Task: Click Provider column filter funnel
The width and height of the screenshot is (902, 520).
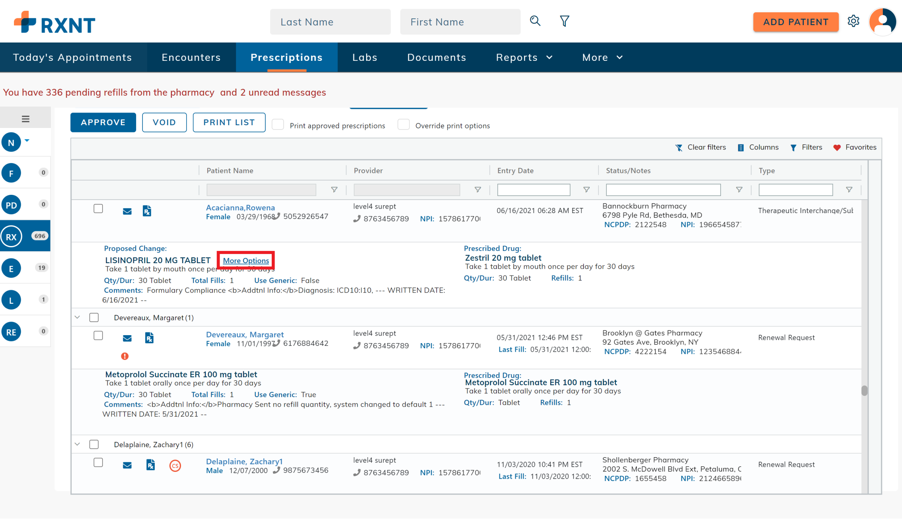Action: coord(477,190)
